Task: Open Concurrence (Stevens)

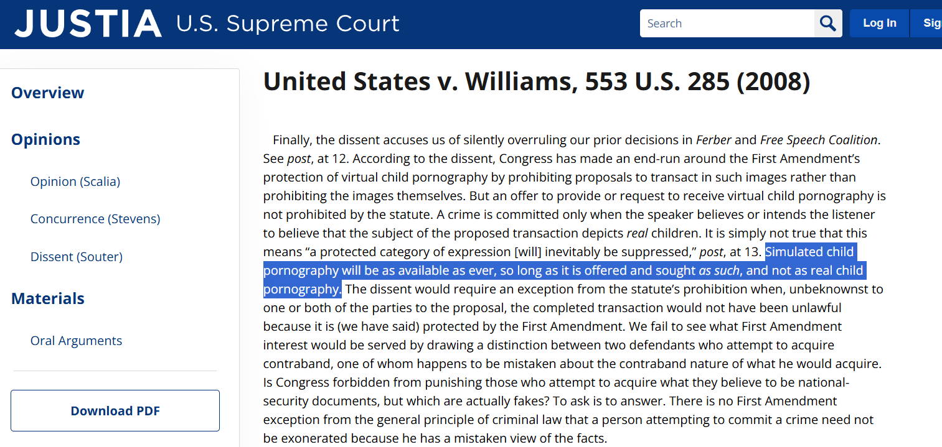Action: 95,219
